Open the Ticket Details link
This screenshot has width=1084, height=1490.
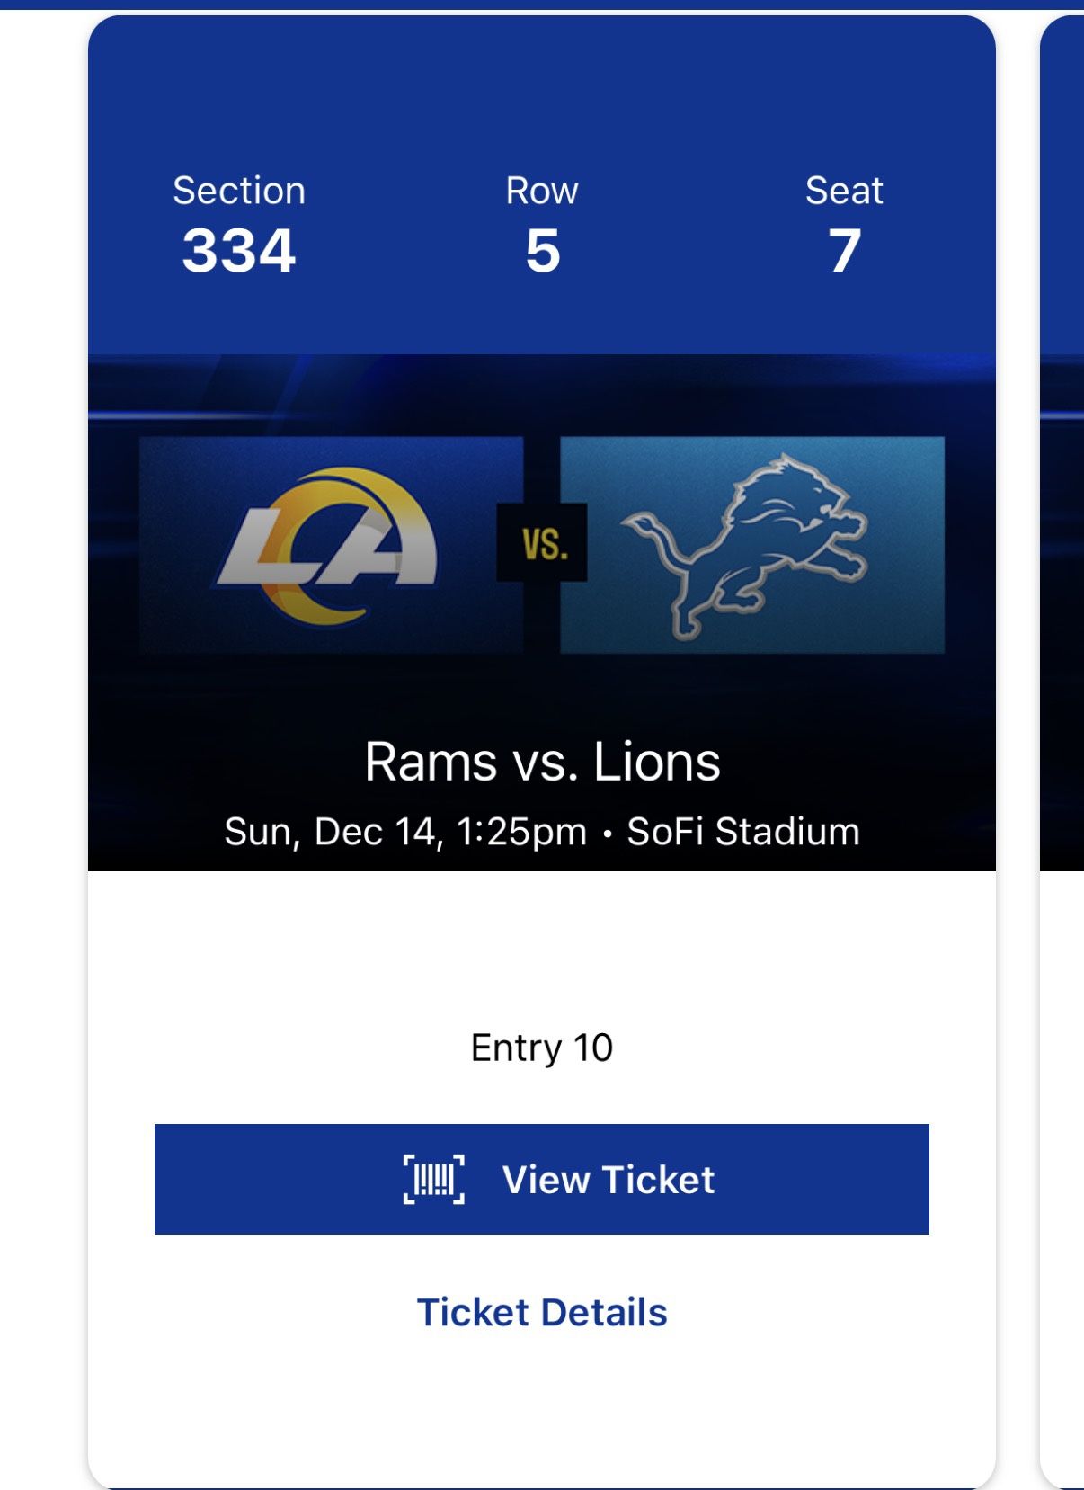tap(541, 1312)
